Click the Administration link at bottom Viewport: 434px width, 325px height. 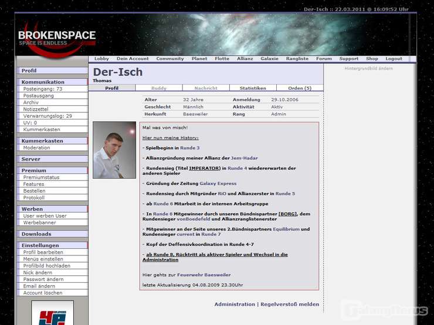235,304
